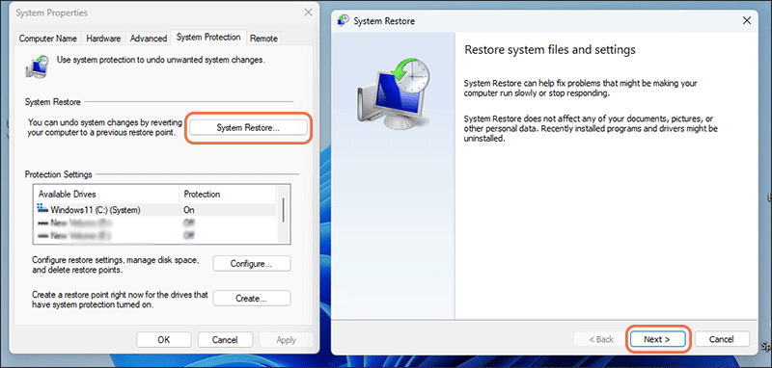Close the System Restore window

tap(746, 20)
